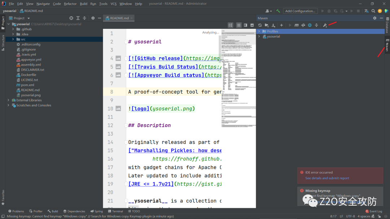Open the Tools menu

(103, 4)
